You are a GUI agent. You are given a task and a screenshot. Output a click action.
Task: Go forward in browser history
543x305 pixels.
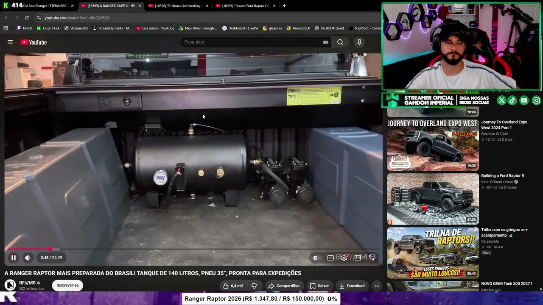pyautogui.click(x=17, y=18)
